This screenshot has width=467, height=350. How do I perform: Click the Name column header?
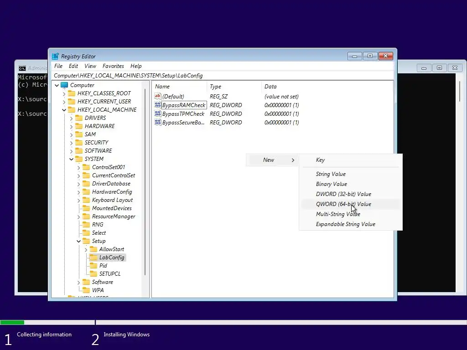coord(180,87)
